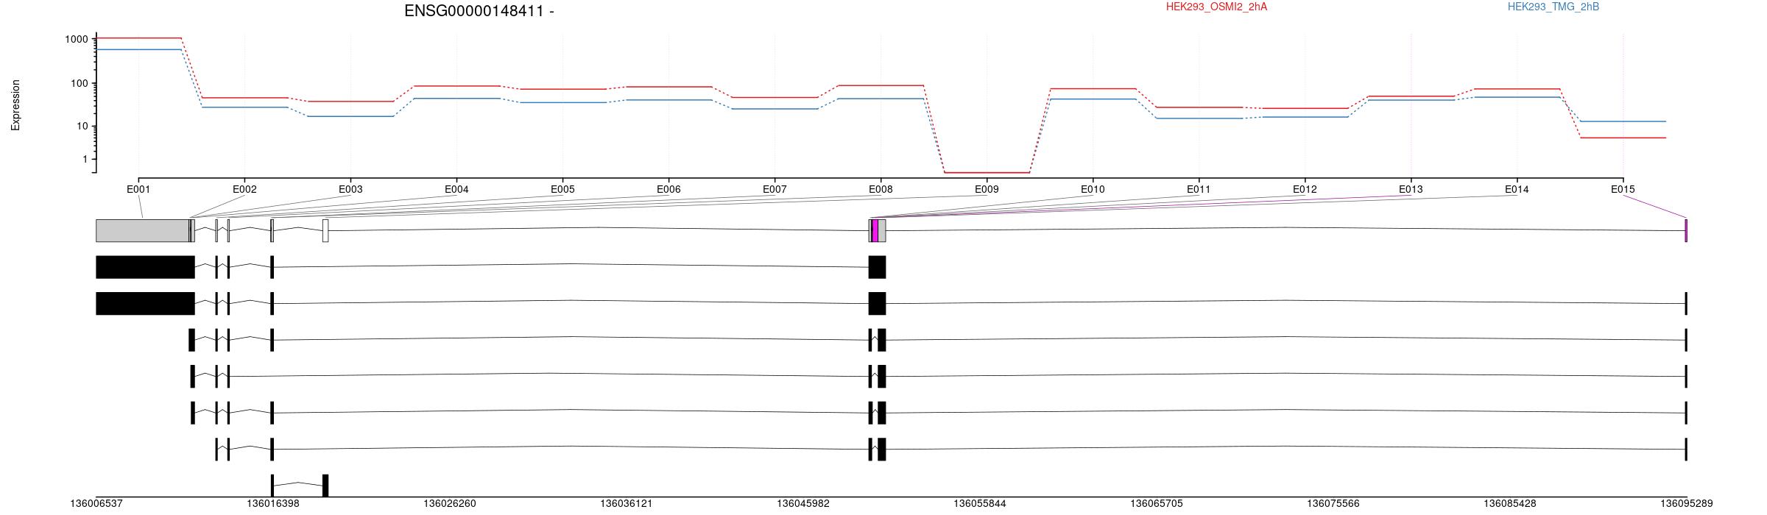1767x515 pixels.
Task: Click genomic coordinate 136045982
Action: [x=803, y=504]
